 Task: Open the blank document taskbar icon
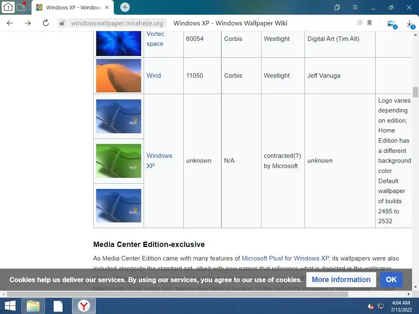58,306
